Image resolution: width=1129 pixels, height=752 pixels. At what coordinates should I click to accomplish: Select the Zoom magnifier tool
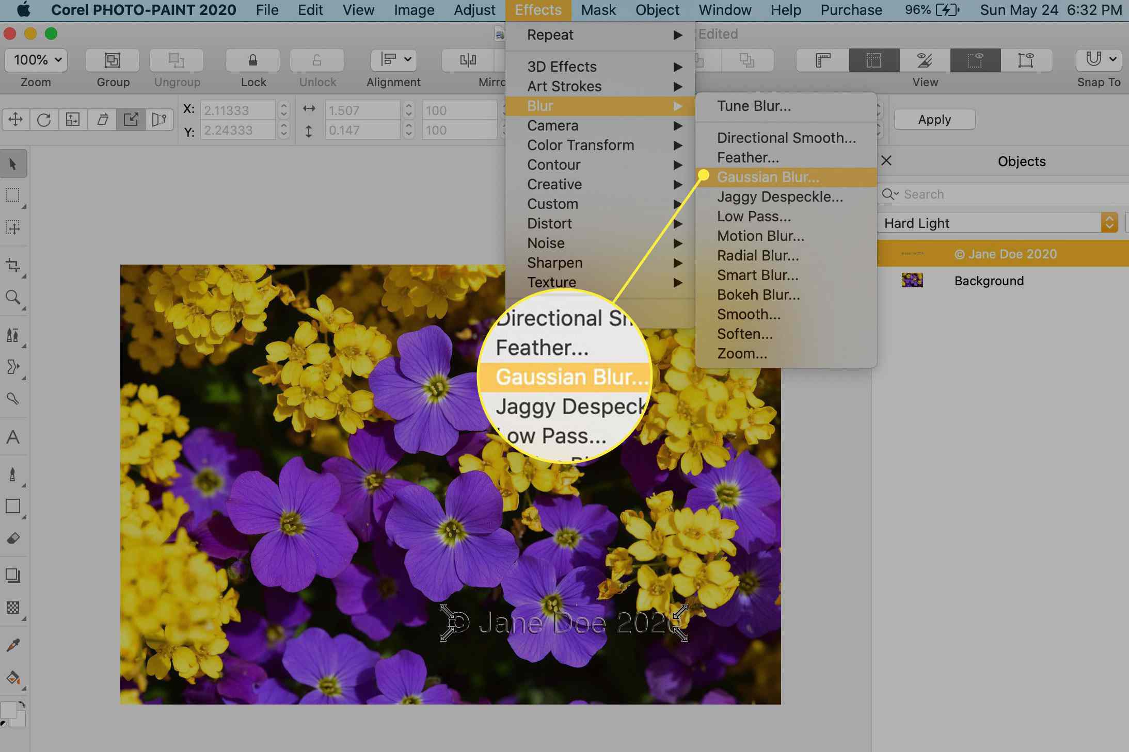(x=13, y=297)
